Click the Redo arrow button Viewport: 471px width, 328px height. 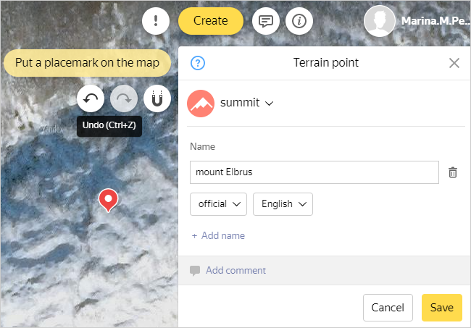(x=124, y=98)
